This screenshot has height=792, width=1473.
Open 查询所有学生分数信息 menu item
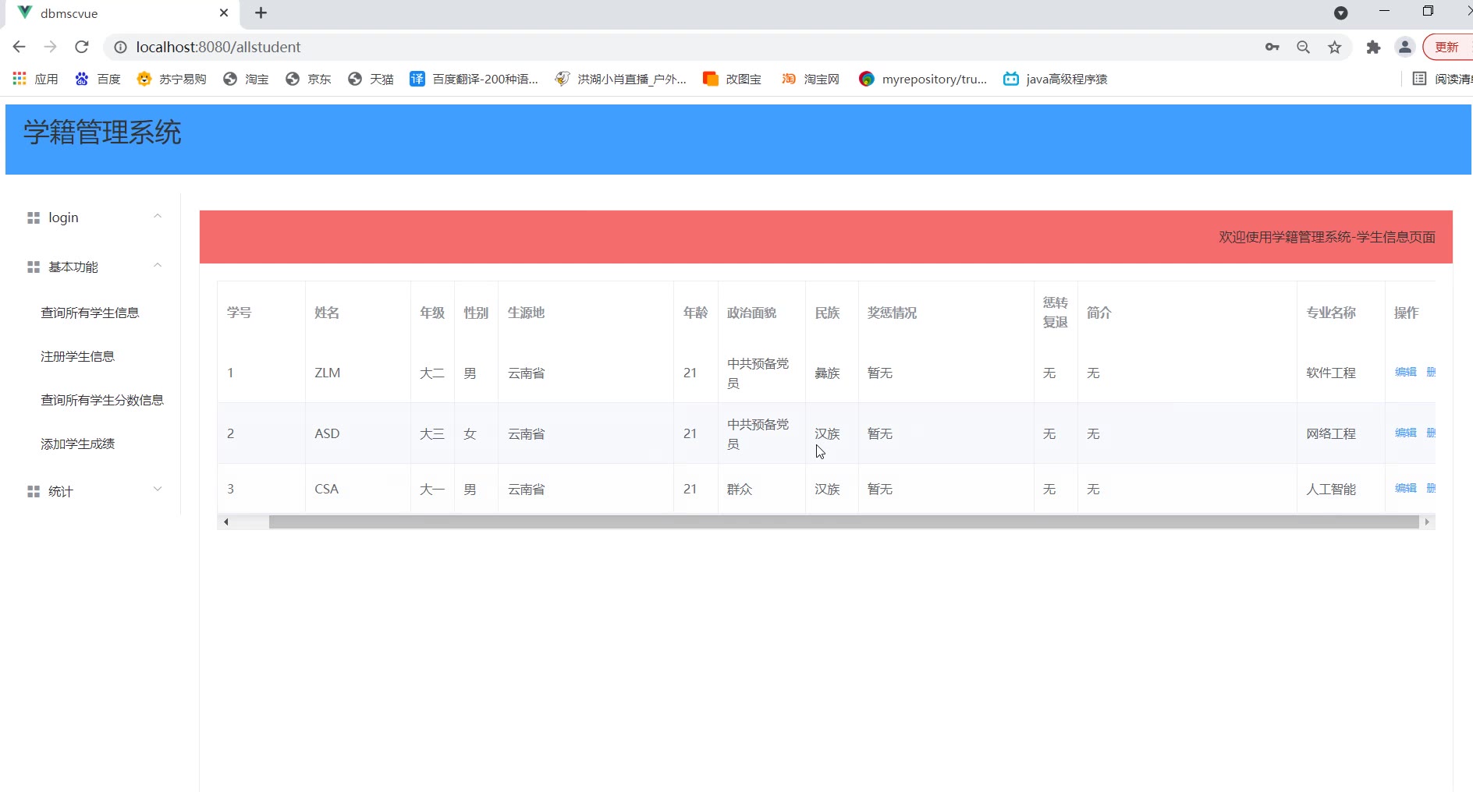click(102, 400)
